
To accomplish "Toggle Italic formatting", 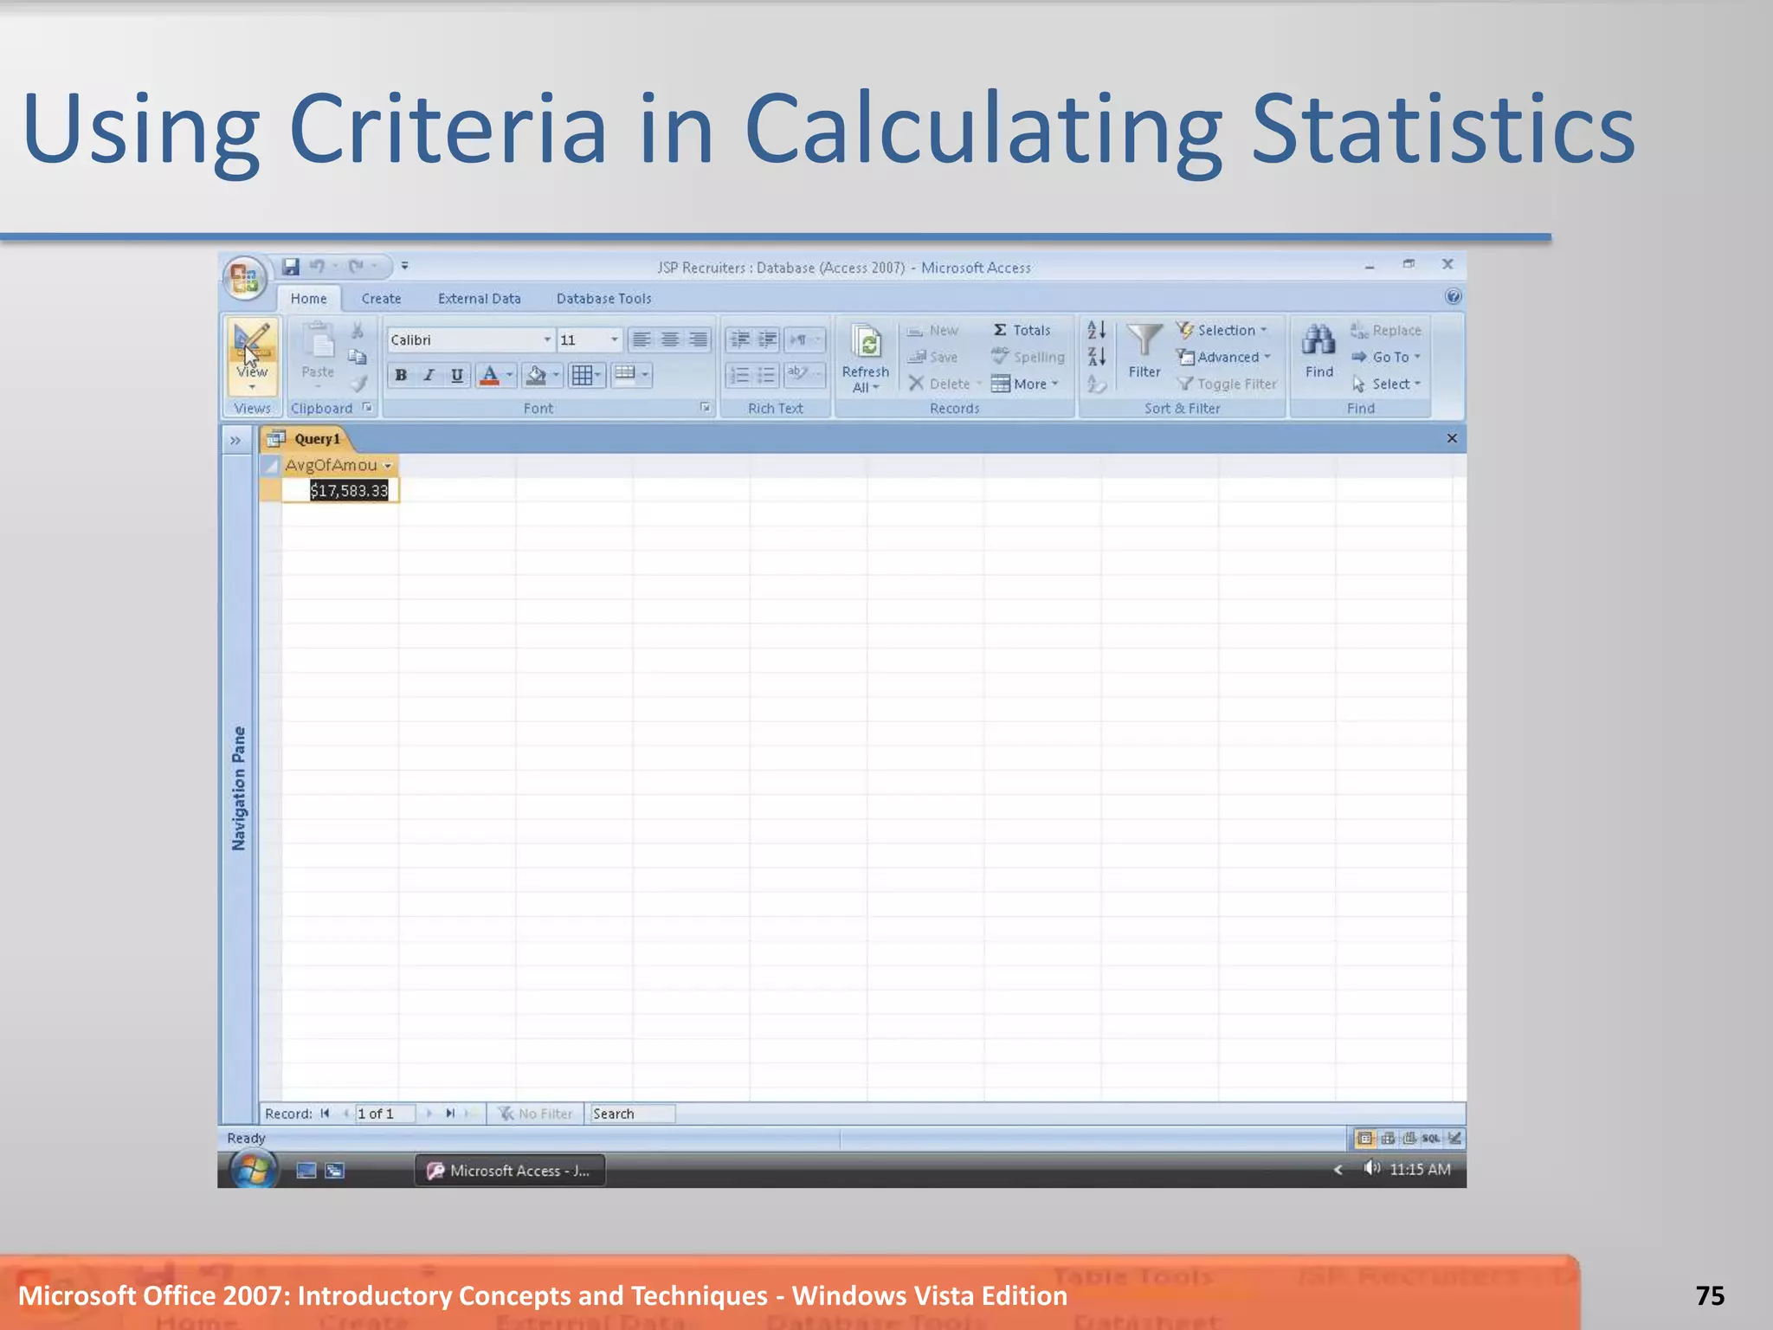I will [x=429, y=375].
